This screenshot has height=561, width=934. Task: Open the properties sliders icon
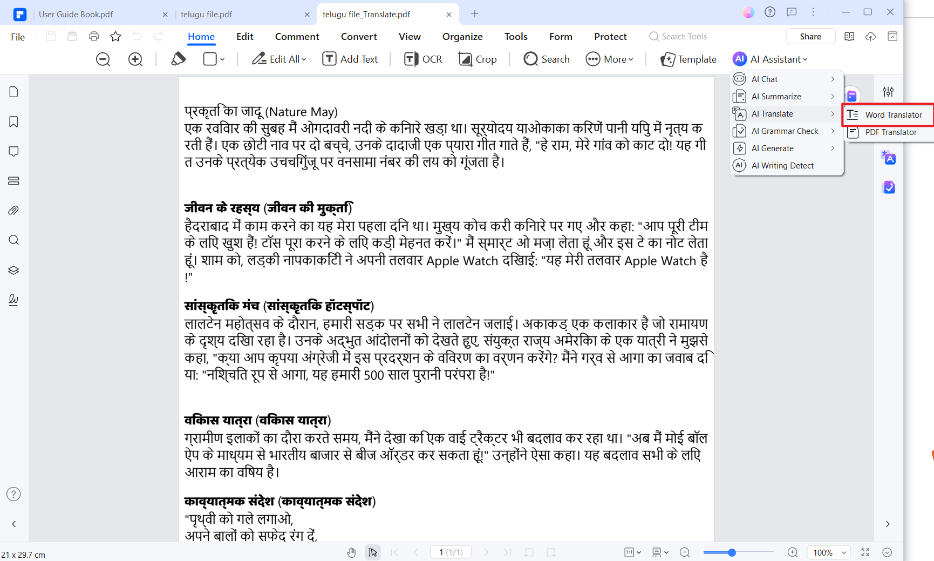point(888,91)
